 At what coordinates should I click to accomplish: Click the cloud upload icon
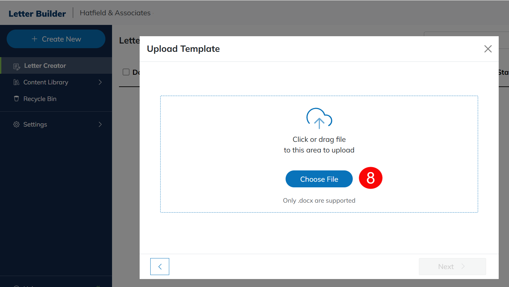pos(319,118)
